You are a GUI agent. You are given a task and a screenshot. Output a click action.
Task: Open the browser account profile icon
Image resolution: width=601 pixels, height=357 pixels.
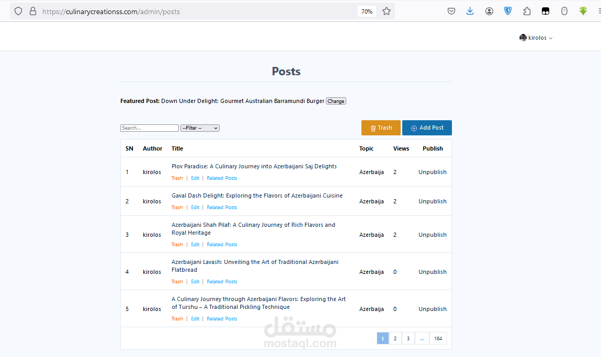(x=489, y=11)
